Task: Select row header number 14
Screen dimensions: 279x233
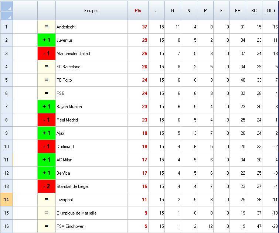Action: pos(7,200)
